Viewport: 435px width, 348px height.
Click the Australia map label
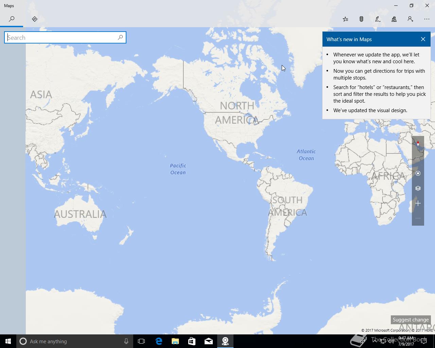[x=80, y=214]
